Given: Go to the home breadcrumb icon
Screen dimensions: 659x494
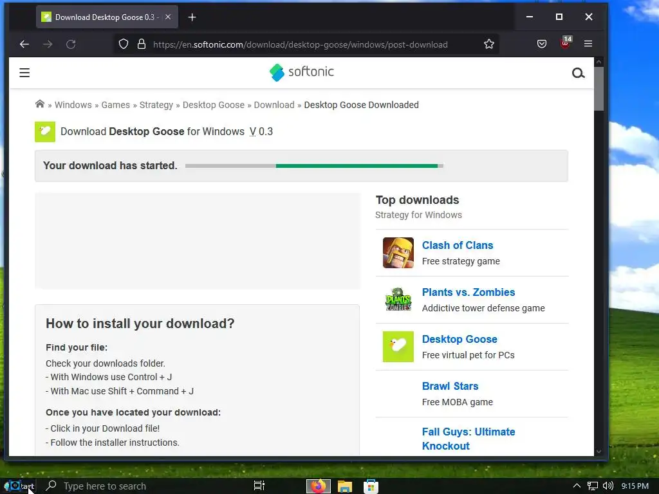Looking at the screenshot, I should [x=40, y=104].
